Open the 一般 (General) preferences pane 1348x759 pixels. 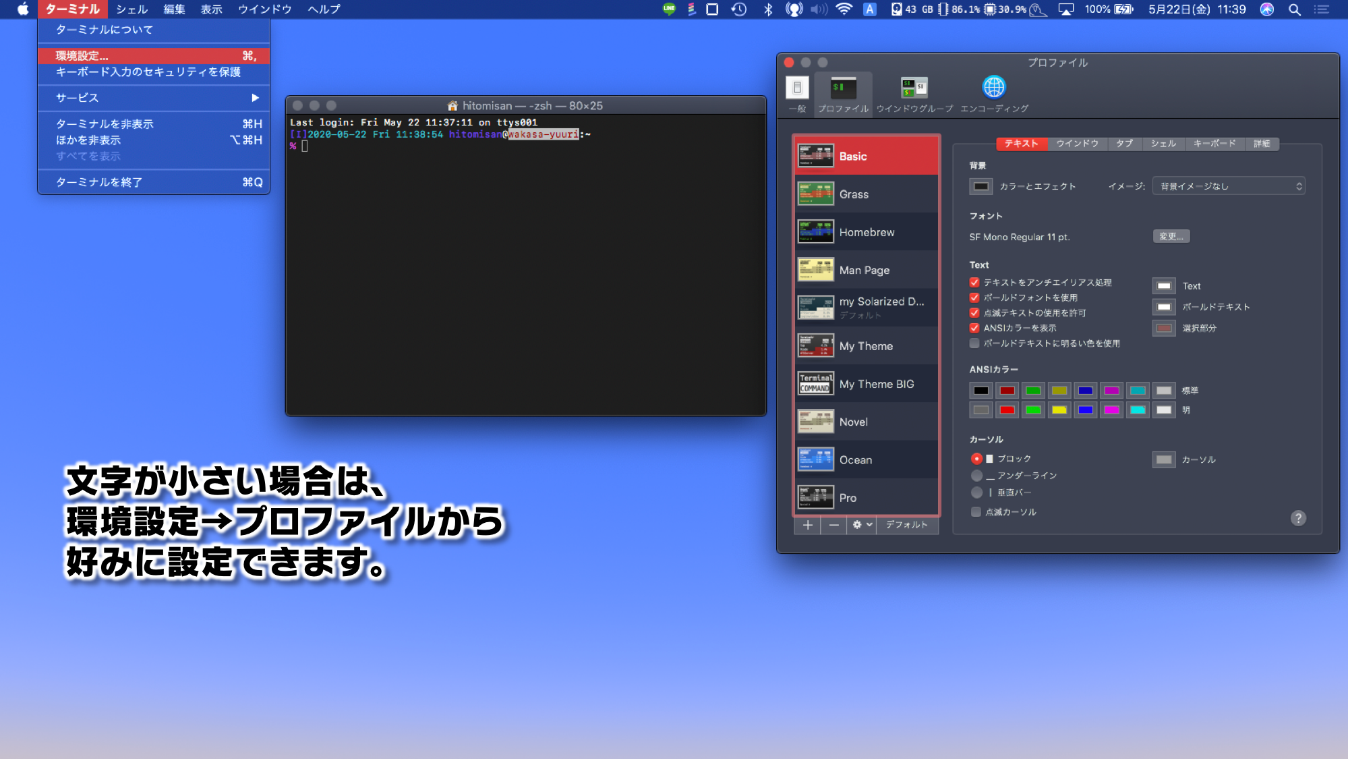tap(797, 94)
